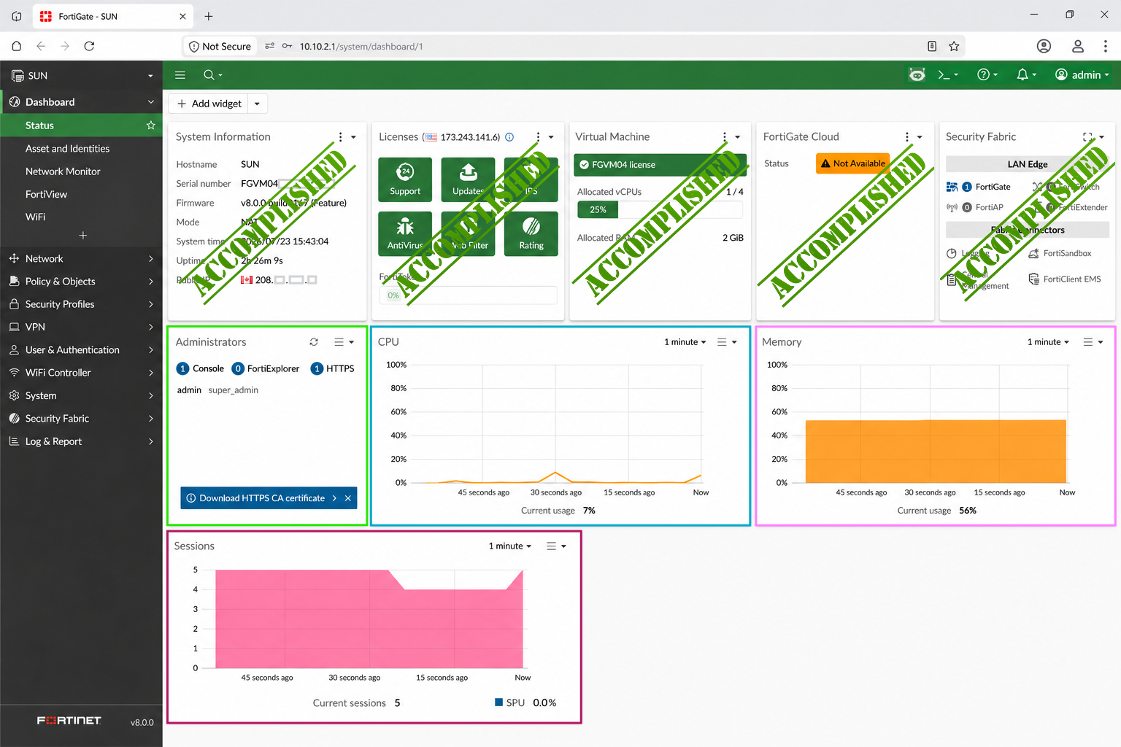Change the Memory widget 1 minute timeframe
Viewport: 1121px width, 747px height.
click(x=1048, y=342)
